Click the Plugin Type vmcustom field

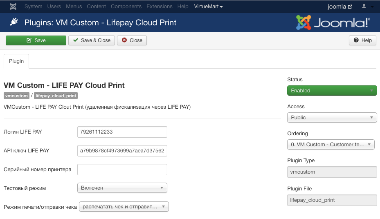332,172
